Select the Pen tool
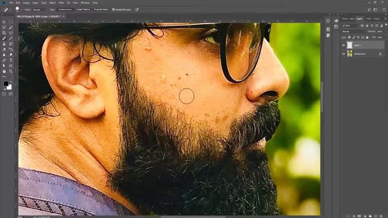This screenshot has height=218, width=388. (x=4, y=61)
